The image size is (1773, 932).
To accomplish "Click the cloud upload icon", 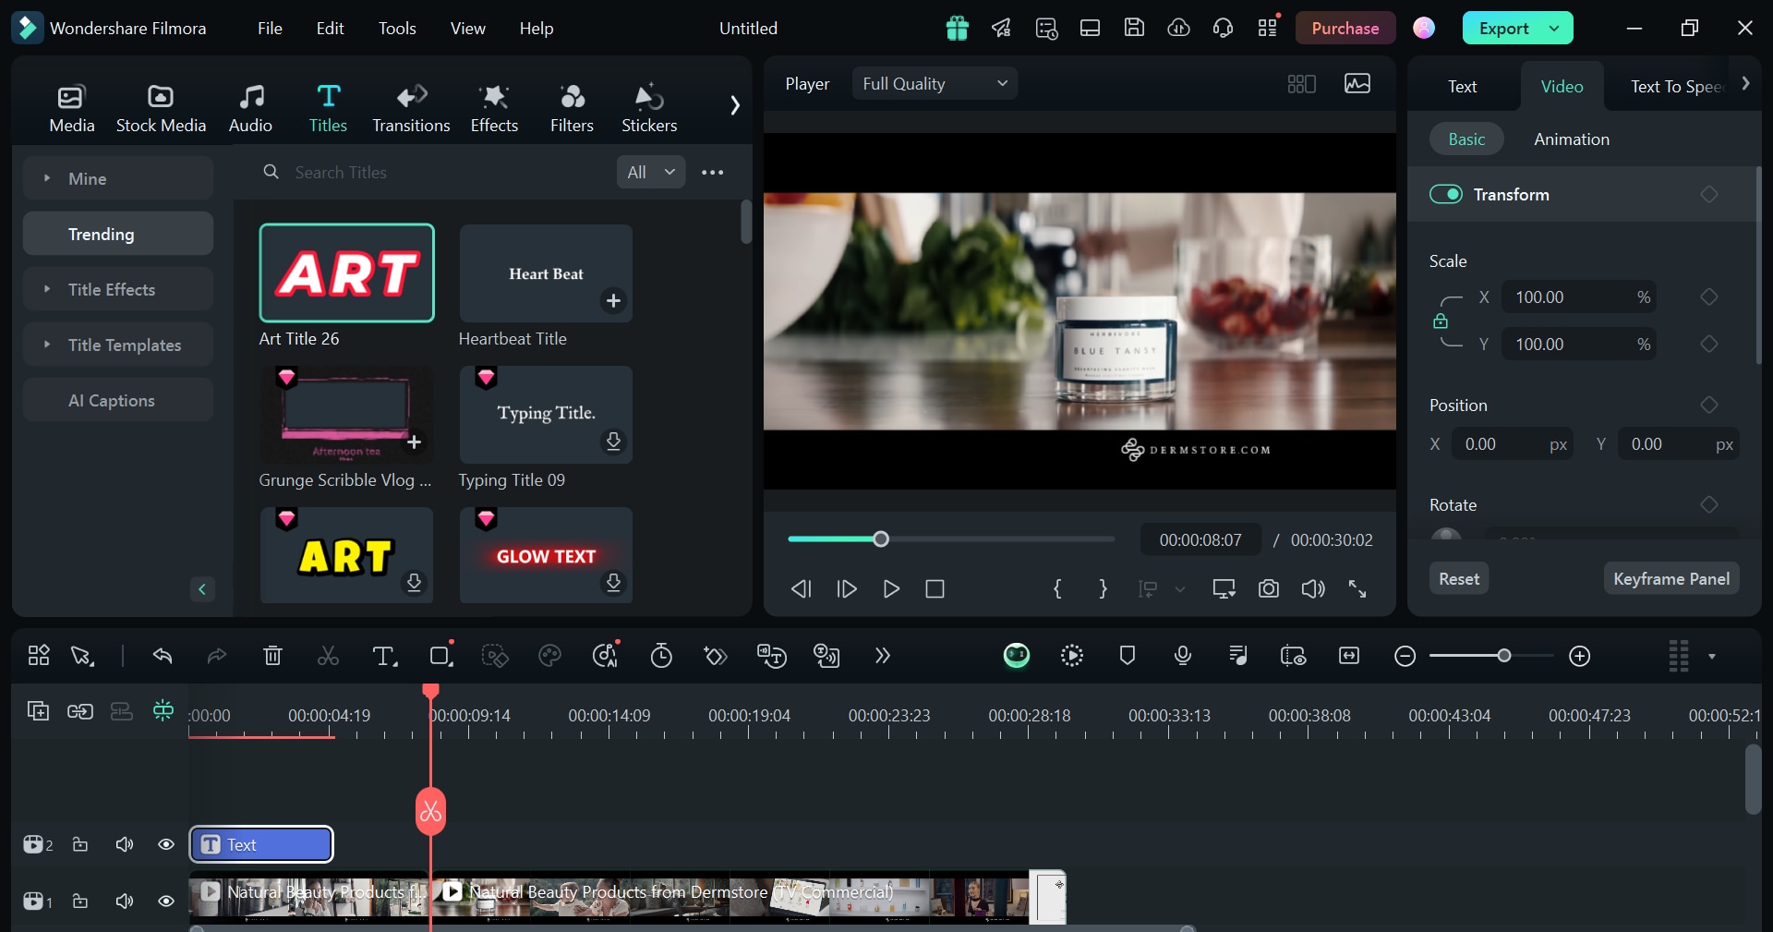I will point(1178,28).
